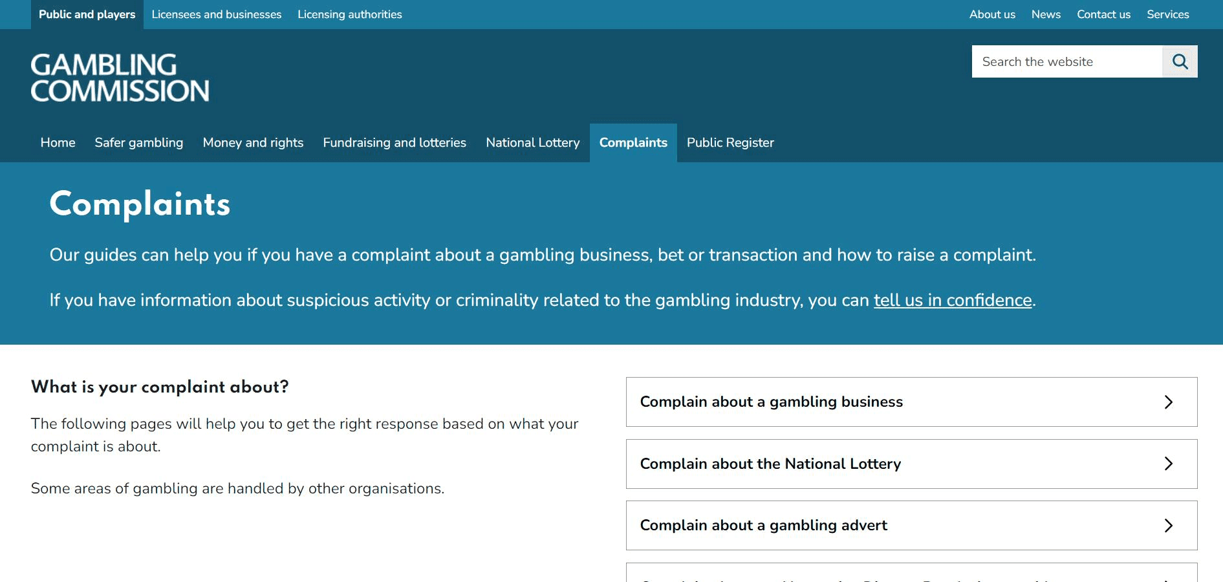Click the search magnifier icon
Screen dimensions: 1223x582
tap(1180, 61)
